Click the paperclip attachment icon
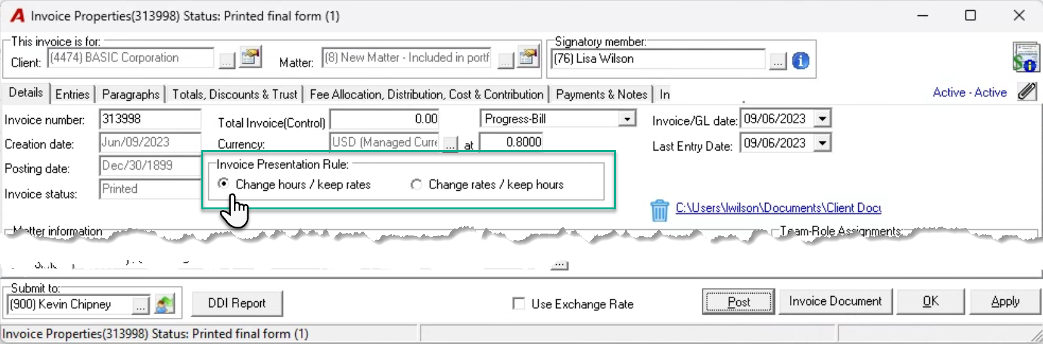 [x=1027, y=92]
